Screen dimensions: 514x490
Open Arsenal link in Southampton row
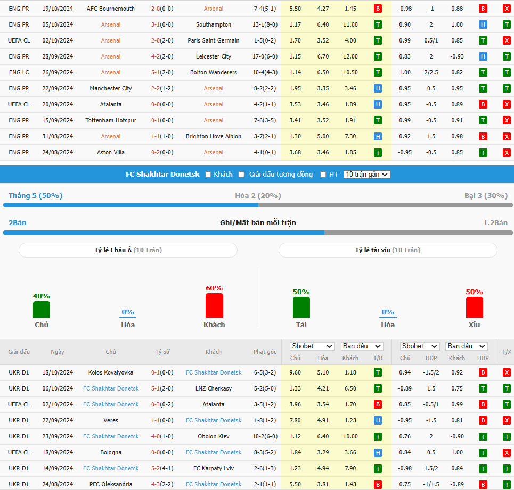tap(111, 24)
